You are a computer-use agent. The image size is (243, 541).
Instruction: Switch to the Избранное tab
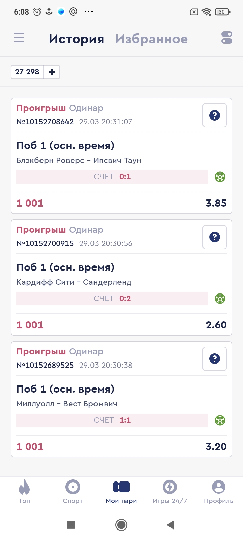(151, 39)
